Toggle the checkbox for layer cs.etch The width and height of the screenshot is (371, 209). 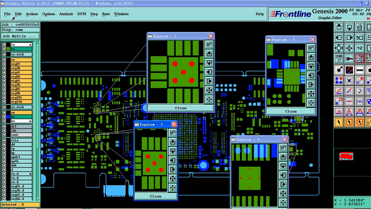4,54
